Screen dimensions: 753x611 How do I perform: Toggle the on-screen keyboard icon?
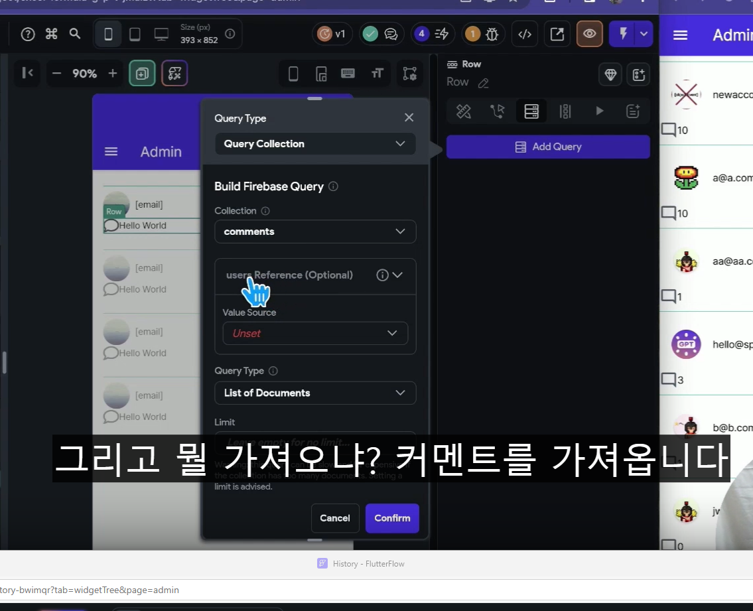pyautogui.click(x=348, y=73)
